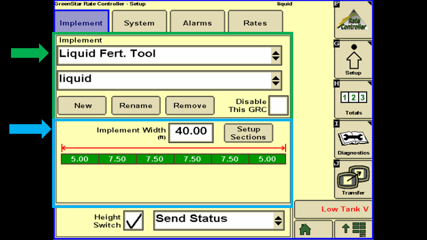Open the Setup softkey with arrow icon

[353, 60]
